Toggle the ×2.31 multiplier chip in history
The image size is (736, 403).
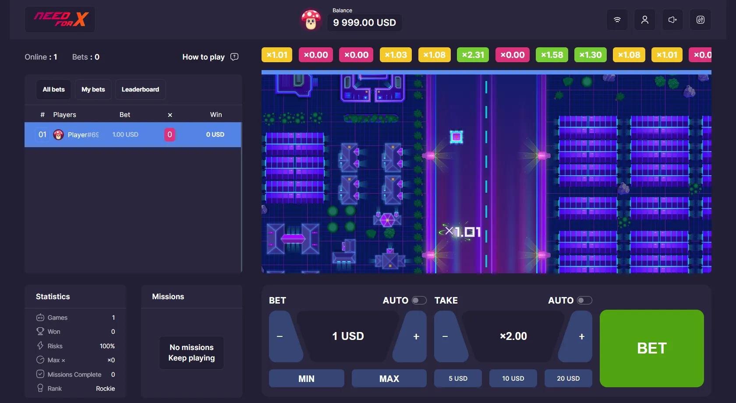coord(473,55)
